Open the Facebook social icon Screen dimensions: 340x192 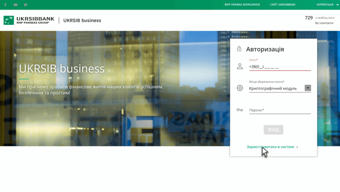point(5,5)
